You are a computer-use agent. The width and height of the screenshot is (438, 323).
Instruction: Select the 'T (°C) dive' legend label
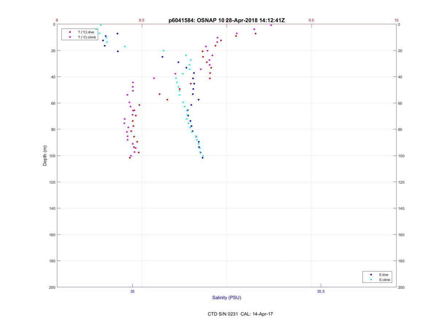[x=86, y=32]
